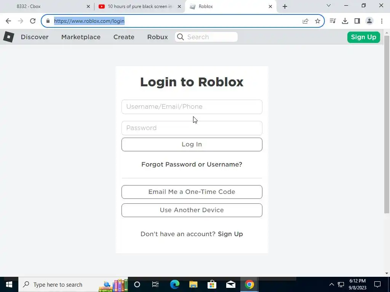The width and height of the screenshot is (390, 292).
Task: View site info via padlock icon
Action: [x=48, y=21]
